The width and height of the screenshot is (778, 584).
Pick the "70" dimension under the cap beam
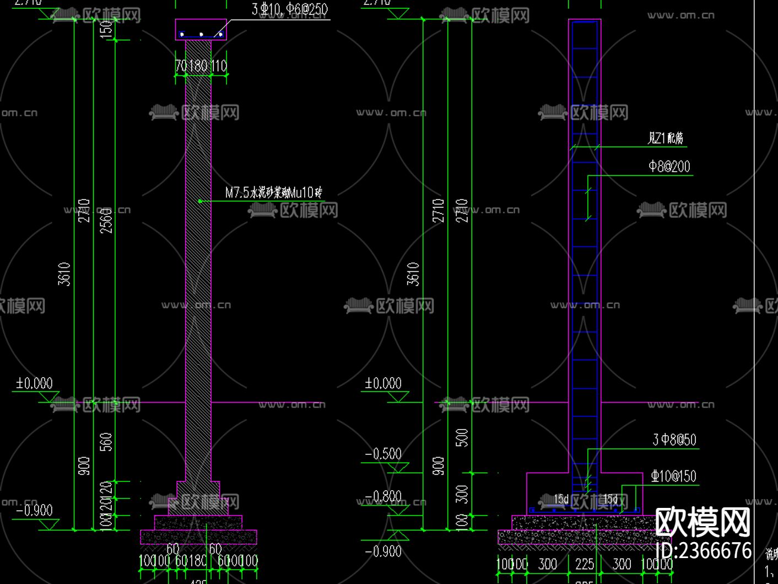pyautogui.click(x=181, y=66)
